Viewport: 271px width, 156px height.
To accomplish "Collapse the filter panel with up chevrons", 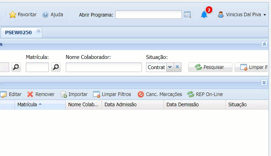I will point(264,44).
